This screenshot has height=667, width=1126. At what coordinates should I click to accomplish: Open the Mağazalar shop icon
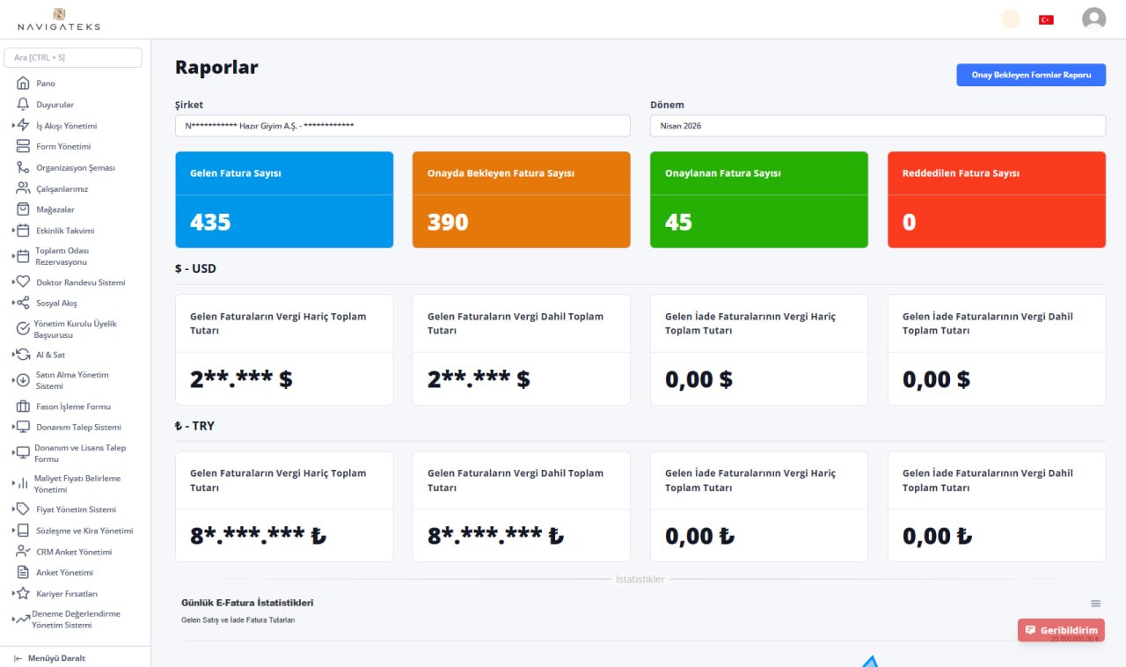[x=23, y=209]
